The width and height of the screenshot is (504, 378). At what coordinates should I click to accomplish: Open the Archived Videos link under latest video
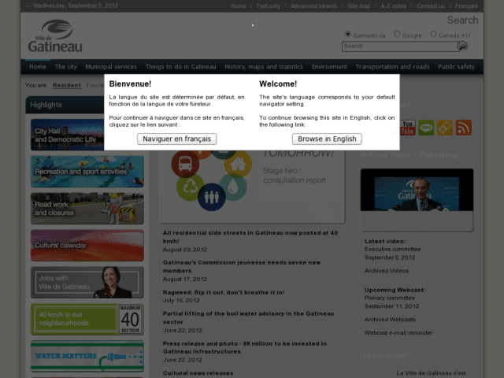click(387, 271)
